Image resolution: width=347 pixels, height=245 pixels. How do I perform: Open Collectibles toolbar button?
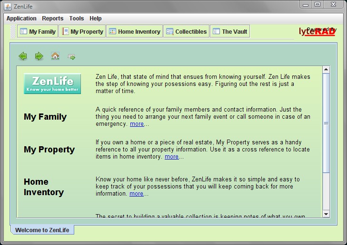tap(186, 32)
